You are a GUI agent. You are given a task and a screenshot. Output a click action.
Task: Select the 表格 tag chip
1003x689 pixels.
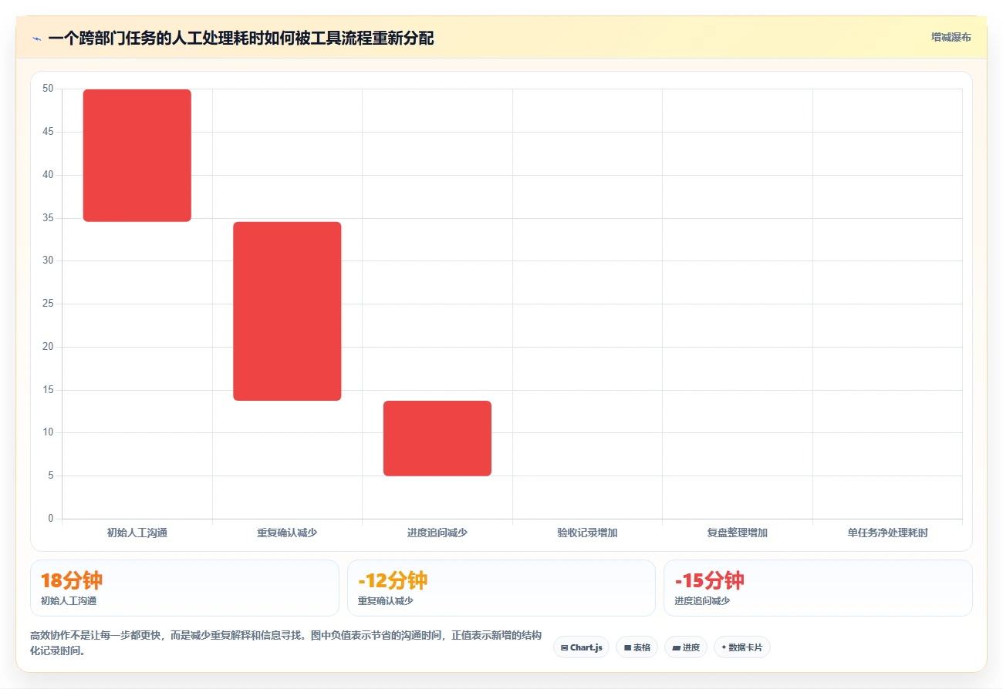(x=637, y=647)
